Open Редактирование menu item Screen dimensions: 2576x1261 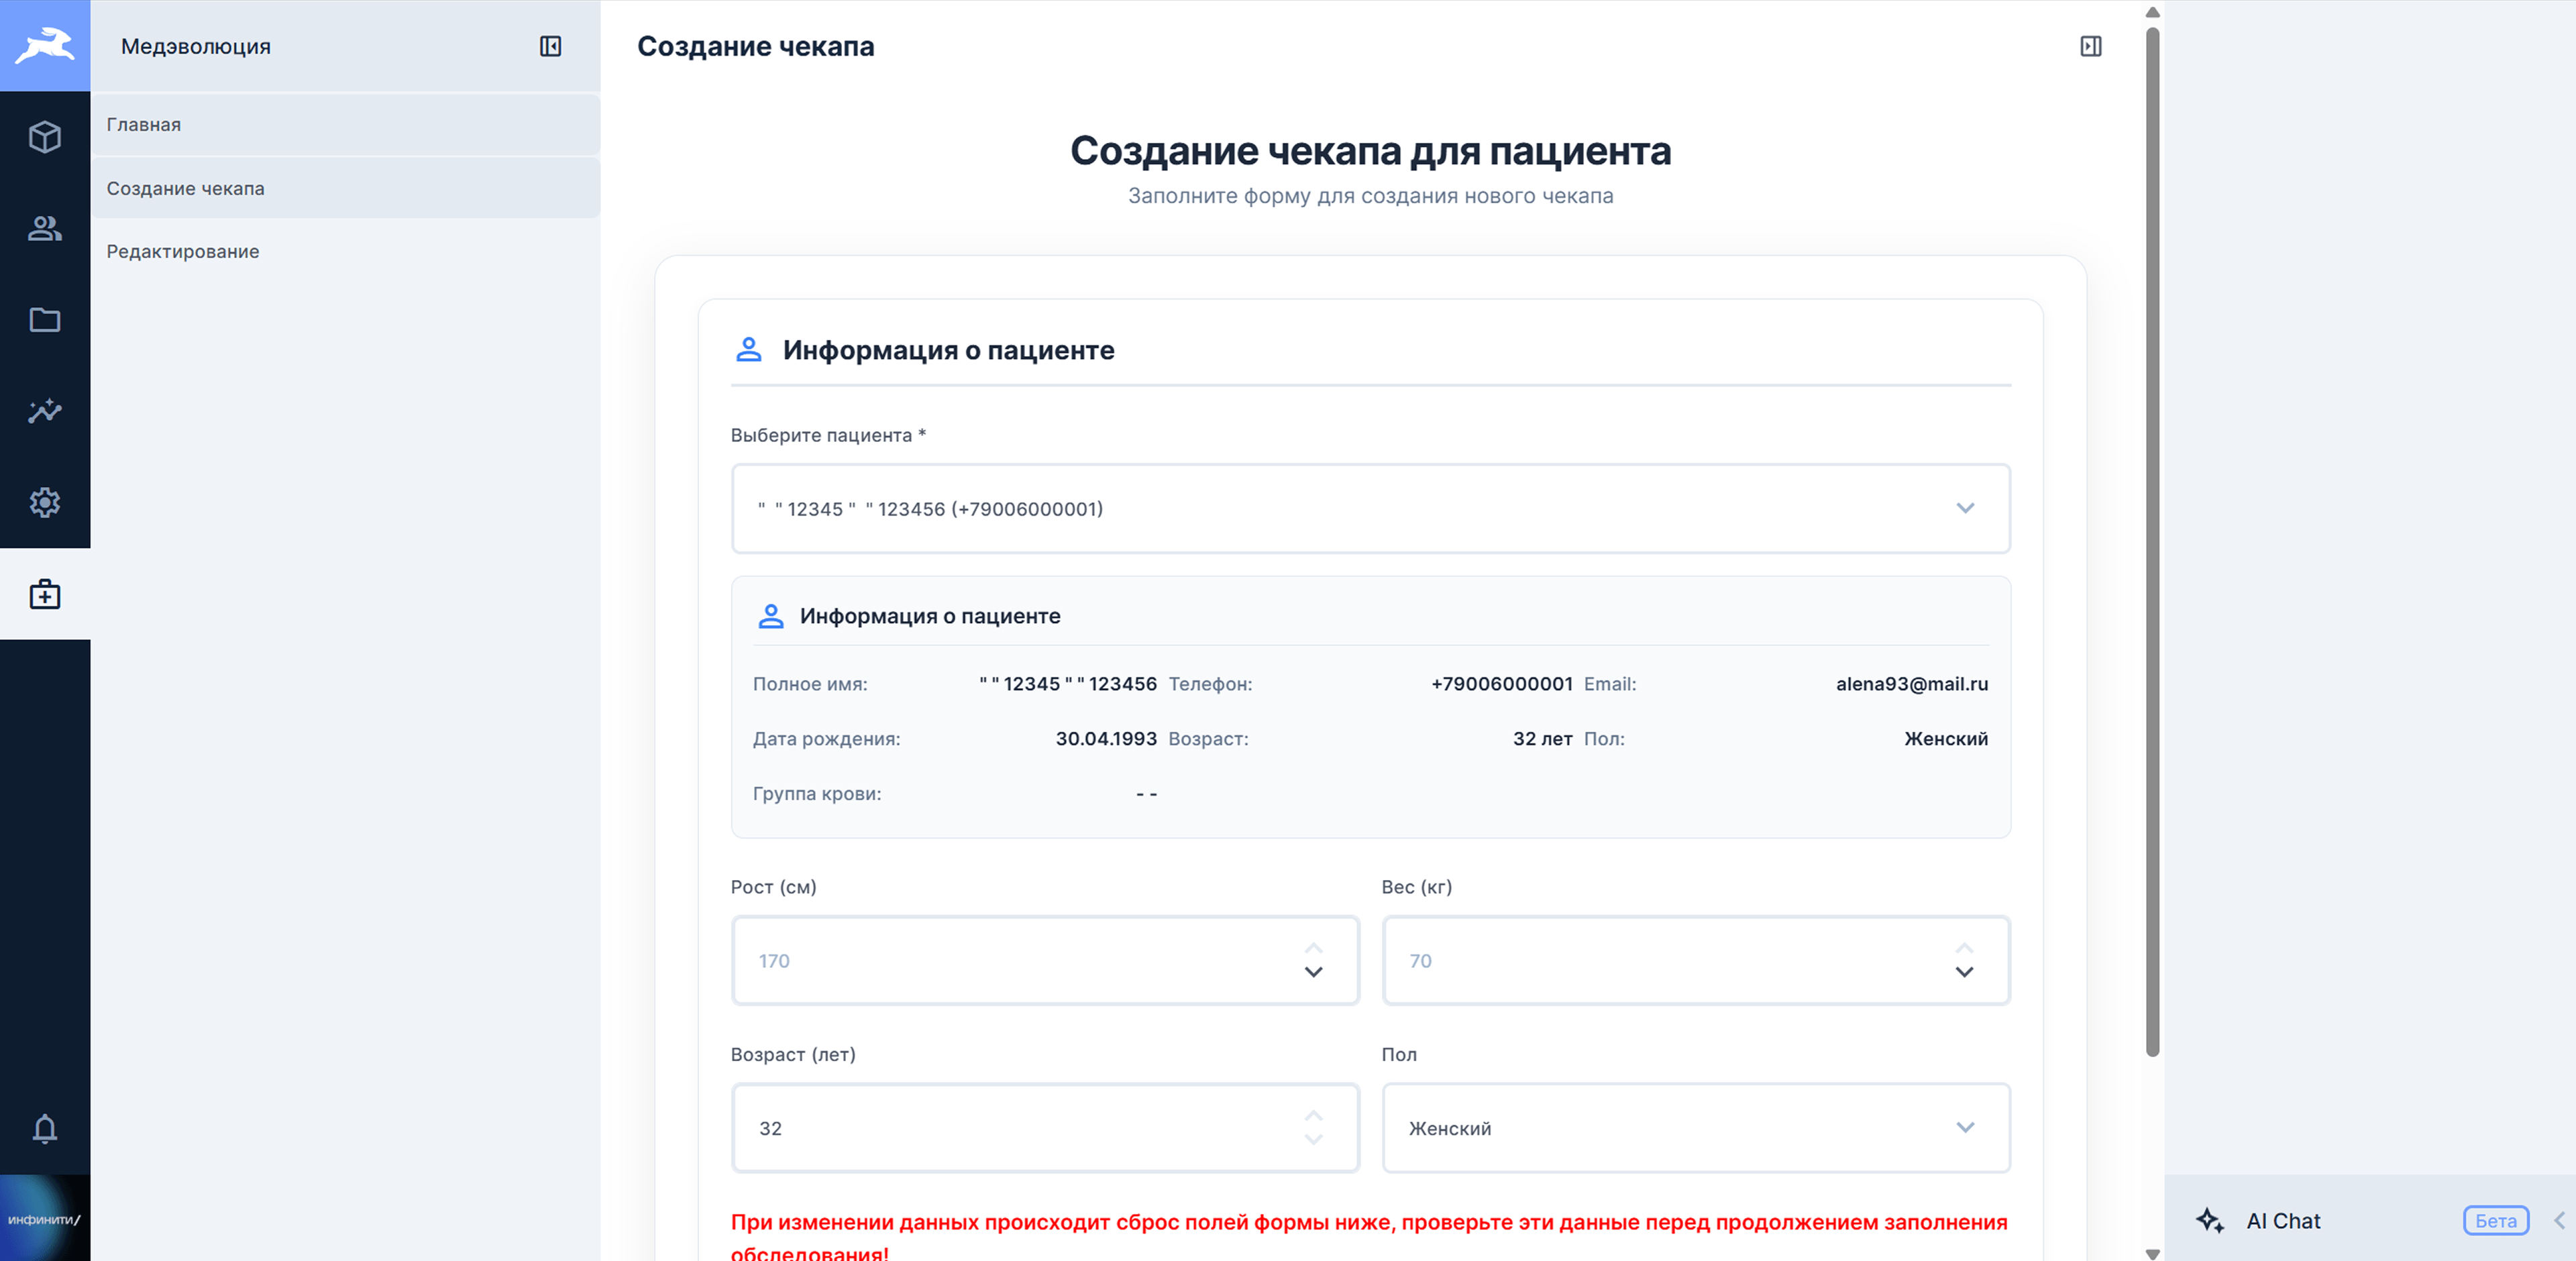click(183, 252)
